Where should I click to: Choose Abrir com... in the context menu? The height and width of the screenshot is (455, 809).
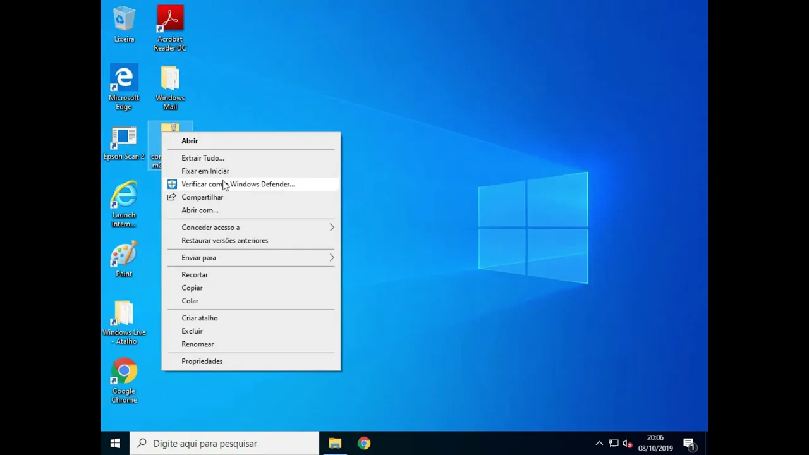(251, 210)
